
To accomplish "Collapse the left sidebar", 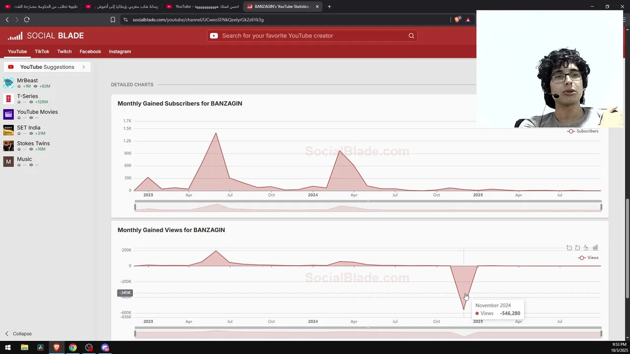I will point(18,334).
